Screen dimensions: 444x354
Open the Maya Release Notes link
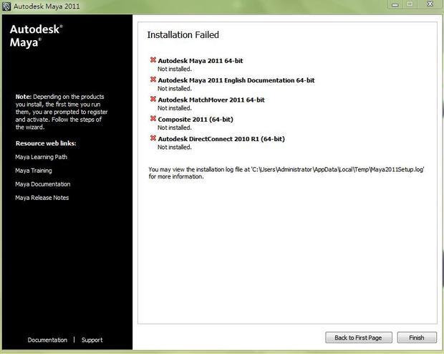click(x=42, y=198)
